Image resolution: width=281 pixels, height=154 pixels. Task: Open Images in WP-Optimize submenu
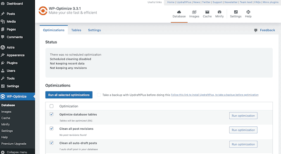6,112
